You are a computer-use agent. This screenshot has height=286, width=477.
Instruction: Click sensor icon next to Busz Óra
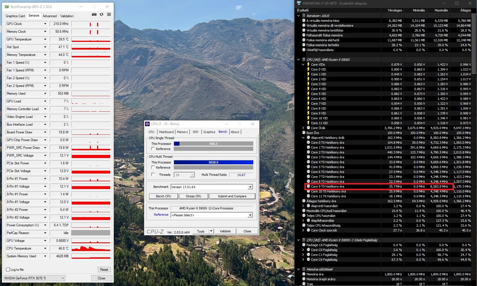(x=304, y=133)
